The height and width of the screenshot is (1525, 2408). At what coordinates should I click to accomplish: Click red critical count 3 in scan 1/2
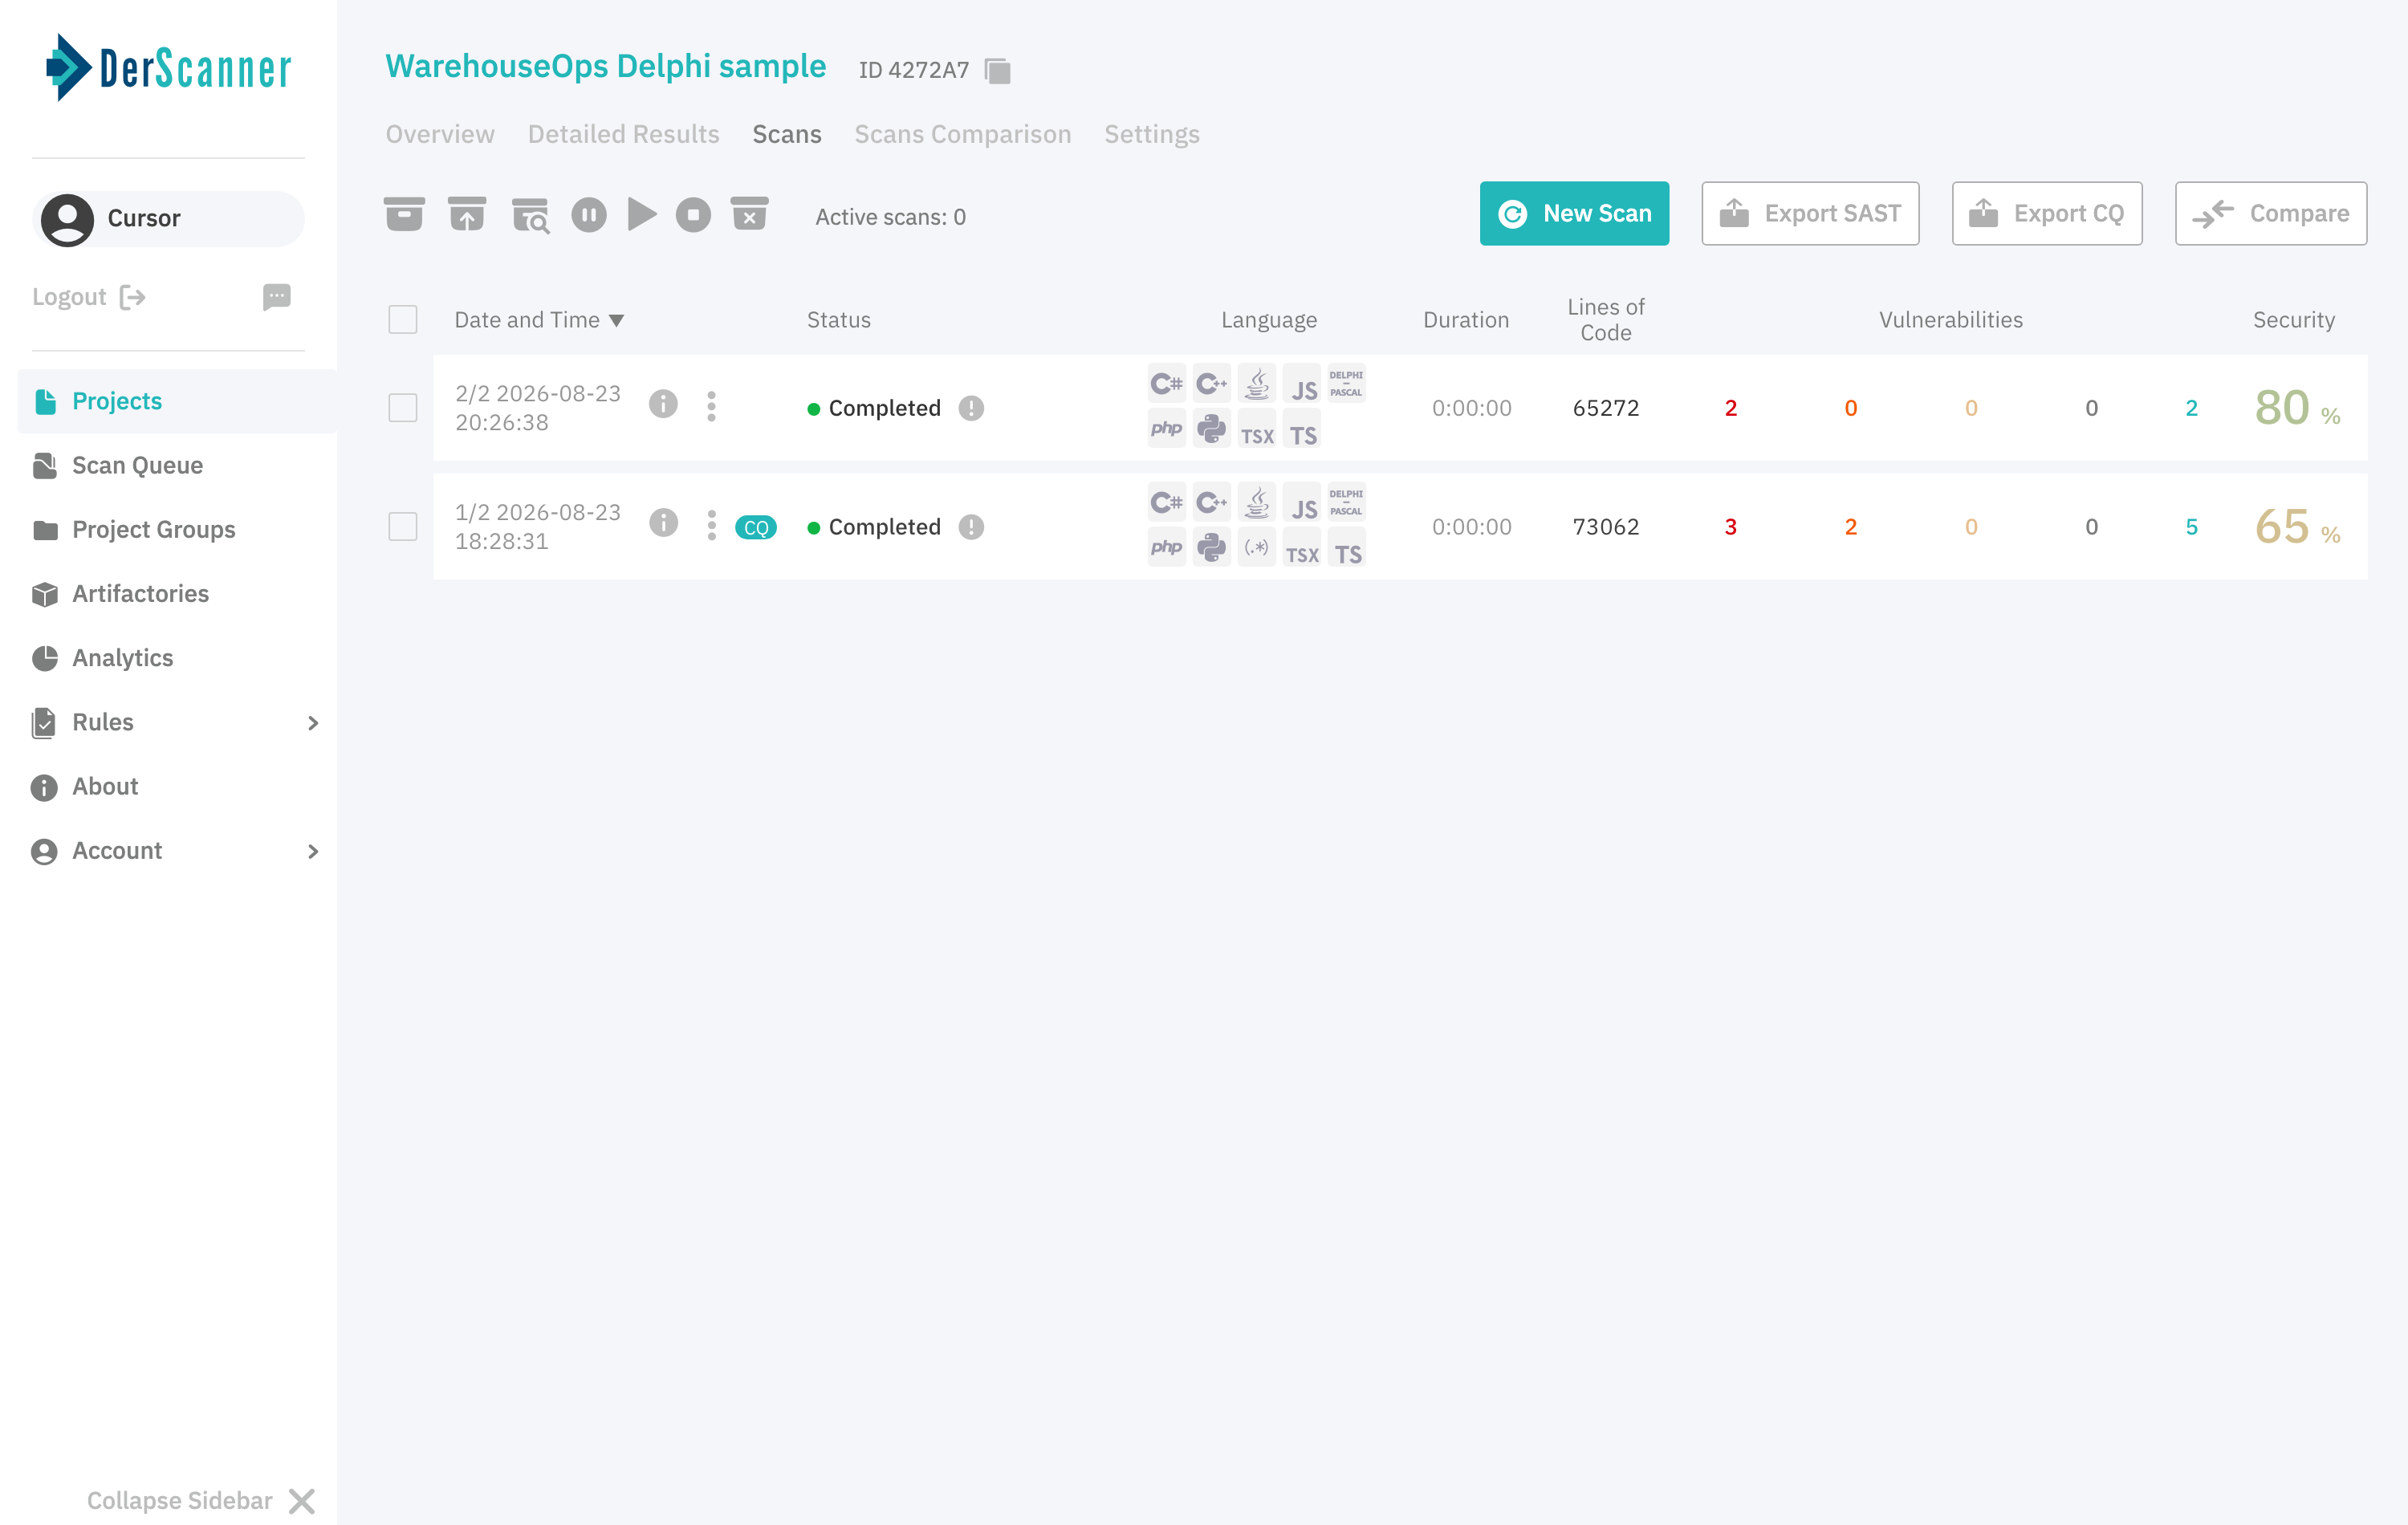click(1730, 527)
